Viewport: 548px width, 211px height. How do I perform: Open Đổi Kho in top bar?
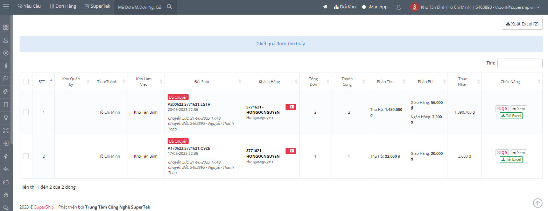[x=345, y=7]
